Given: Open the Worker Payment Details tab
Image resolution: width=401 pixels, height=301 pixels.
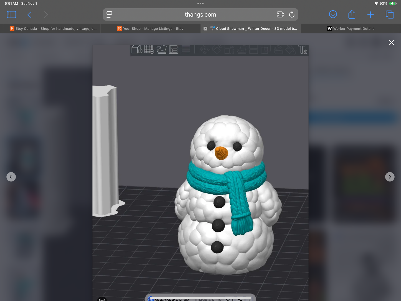Looking at the screenshot, I should [x=350, y=28].
